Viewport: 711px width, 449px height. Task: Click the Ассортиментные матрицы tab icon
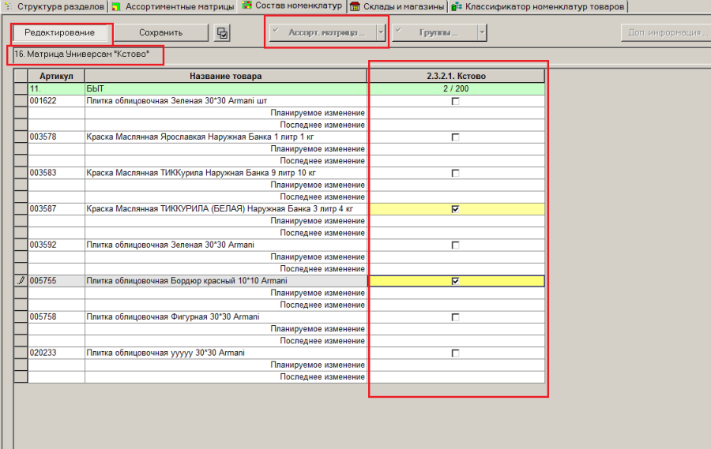(x=117, y=6)
